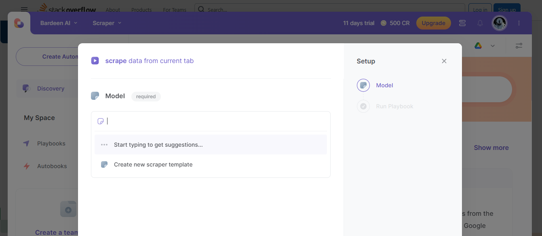Select Create new scraper template
The height and width of the screenshot is (236, 542).
[x=153, y=164]
